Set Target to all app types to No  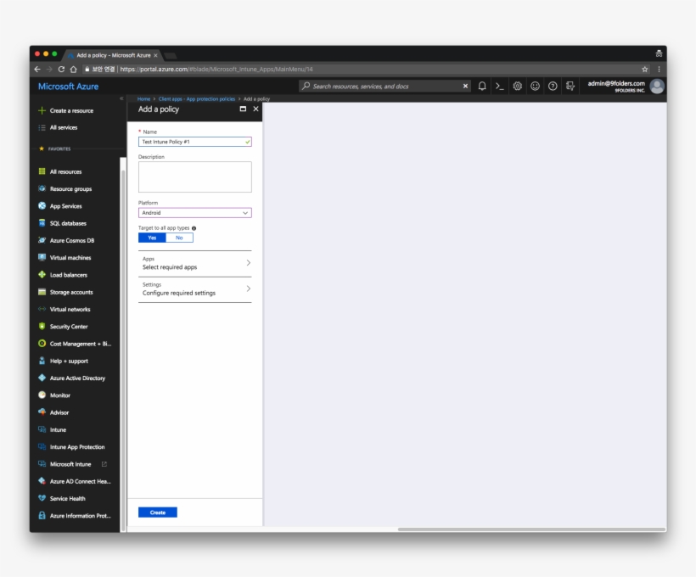pos(179,238)
